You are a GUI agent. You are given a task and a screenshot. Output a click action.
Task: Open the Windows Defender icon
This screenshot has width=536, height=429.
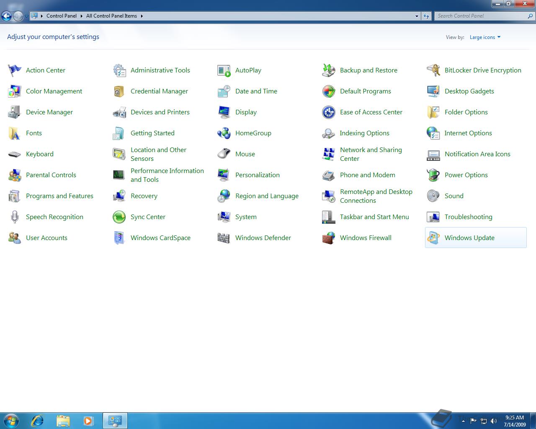tap(224, 238)
